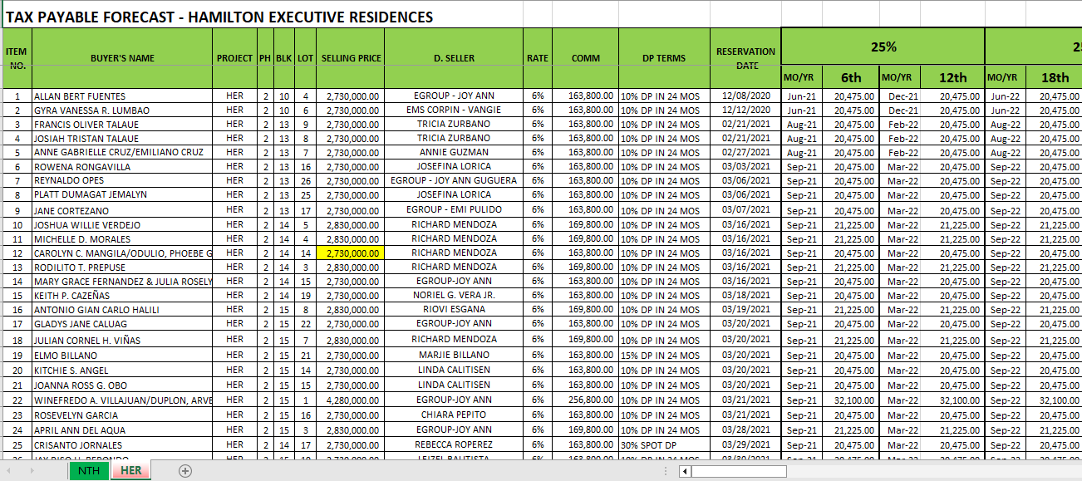Screen dimensions: 1082x481
Task: Click the ROSEVELYN GARCIA cell
Action: 122,415
